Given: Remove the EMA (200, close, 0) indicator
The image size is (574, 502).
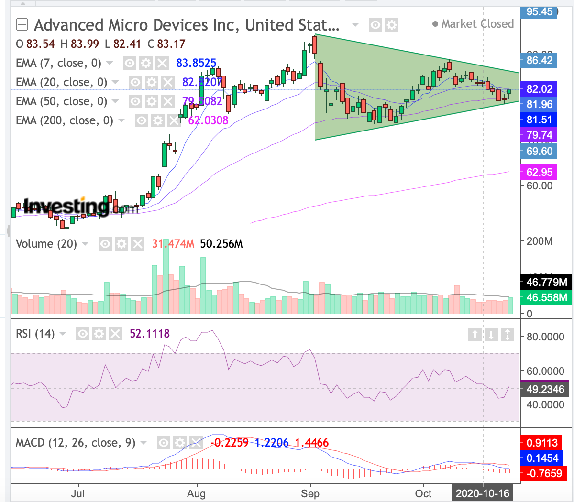Looking at the screenshot, I should pos(174,120).
